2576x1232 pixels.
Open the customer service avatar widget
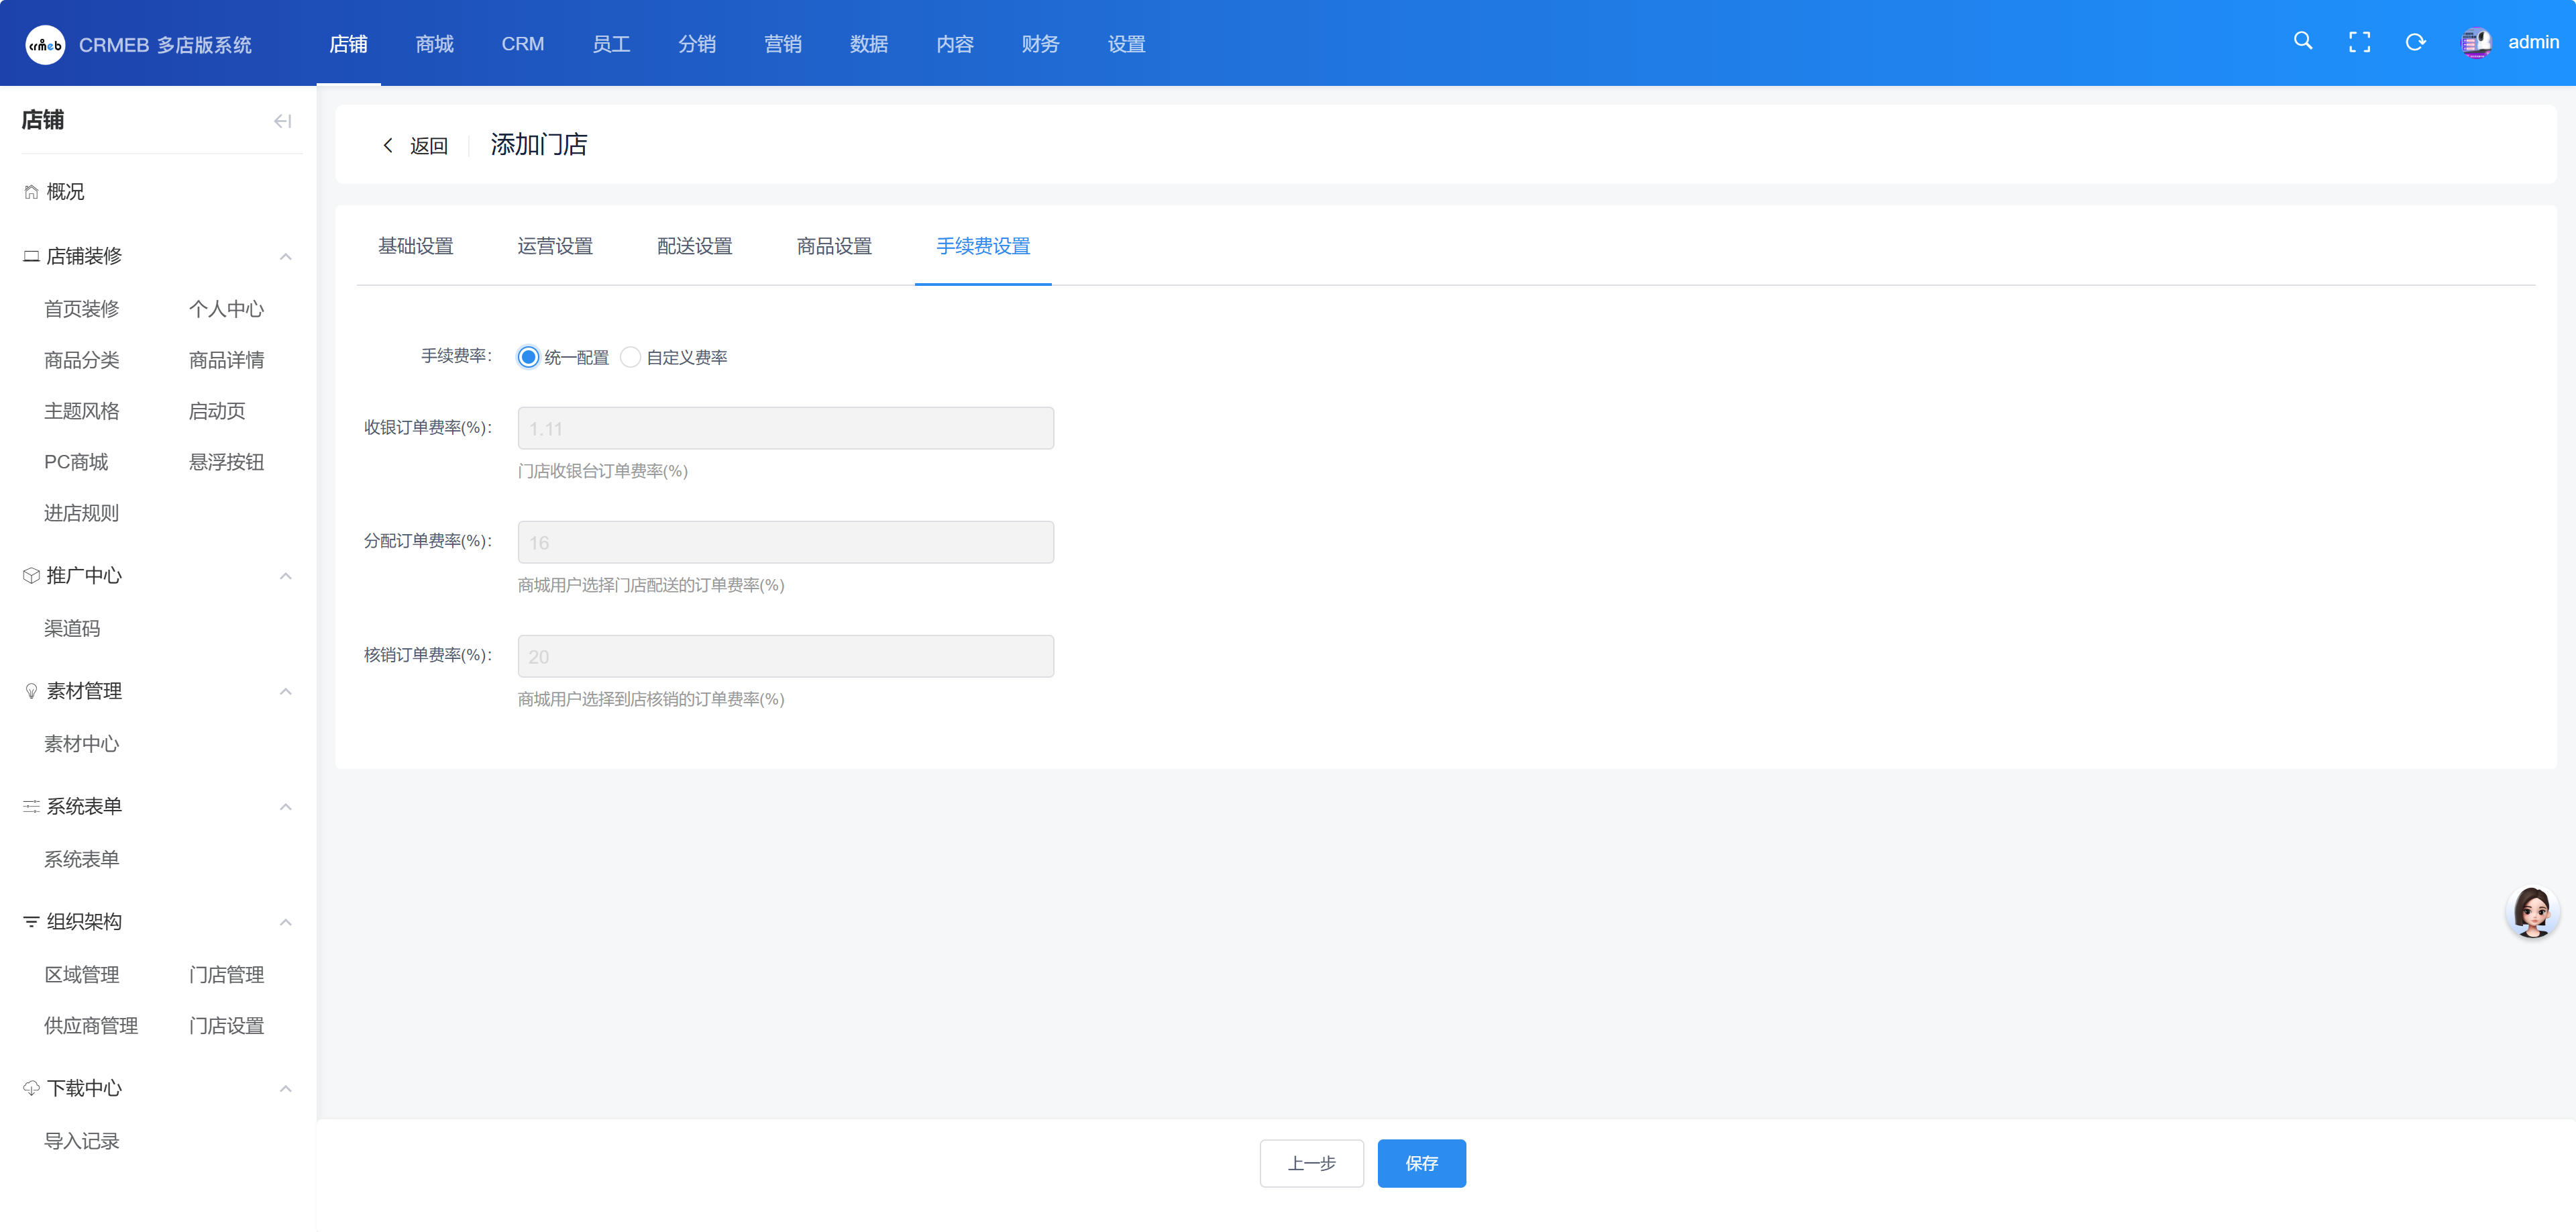[x=2532, y=912]
